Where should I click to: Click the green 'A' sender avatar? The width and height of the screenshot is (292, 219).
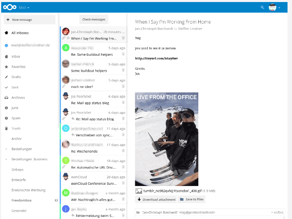(x=66, y=48)
